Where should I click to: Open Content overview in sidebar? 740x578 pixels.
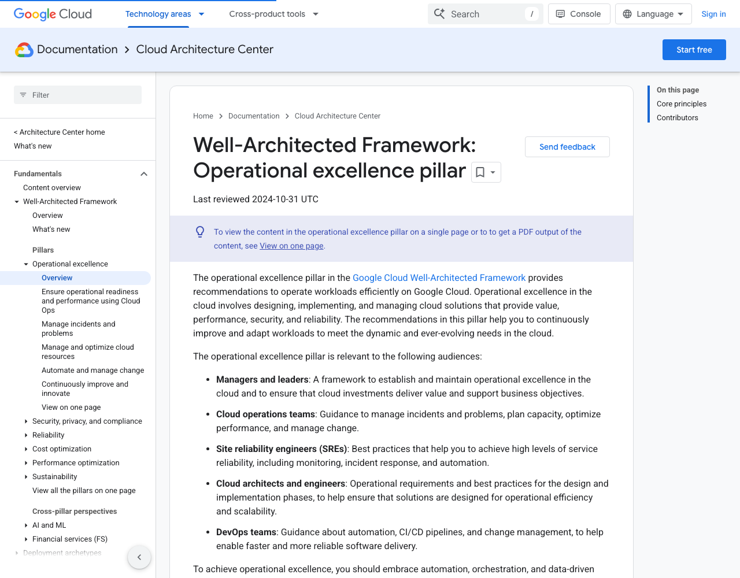(52, 188)
